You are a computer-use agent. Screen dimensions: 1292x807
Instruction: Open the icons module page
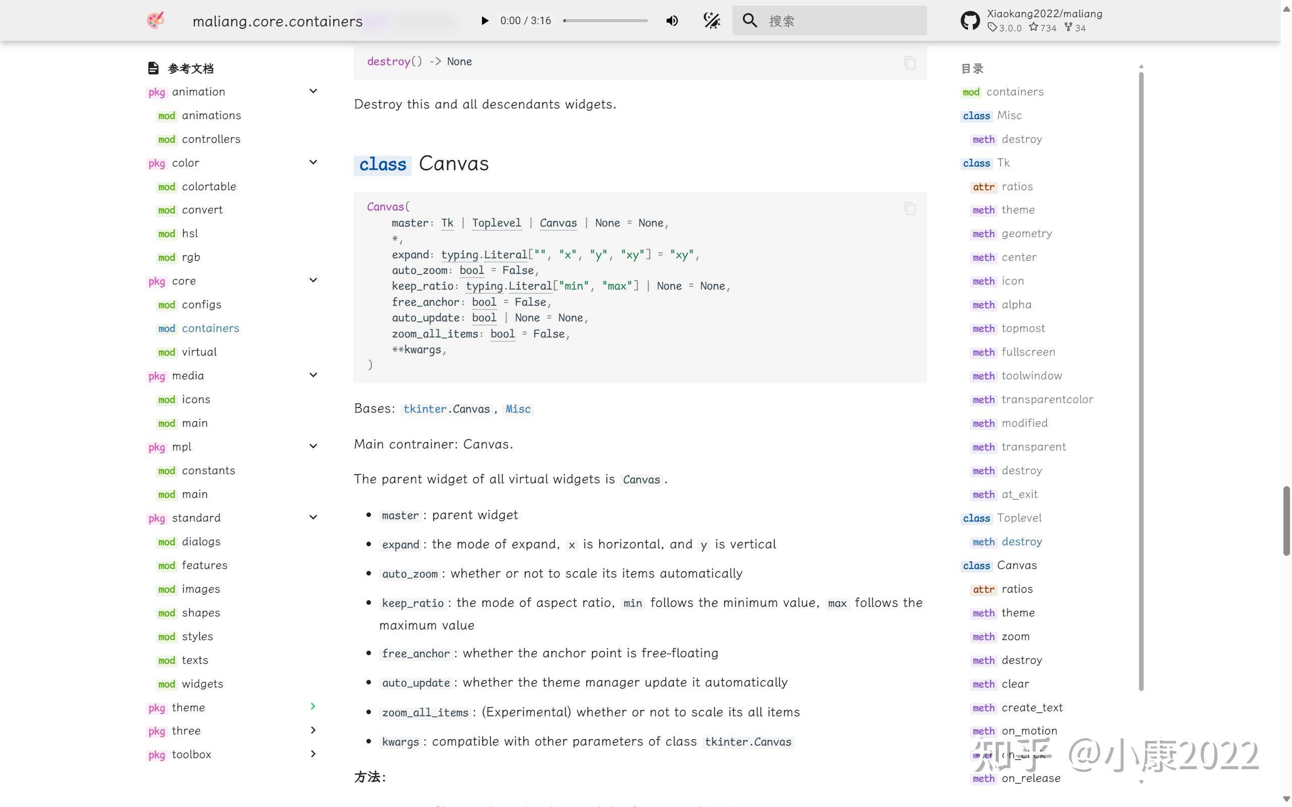tap(184, 399)
